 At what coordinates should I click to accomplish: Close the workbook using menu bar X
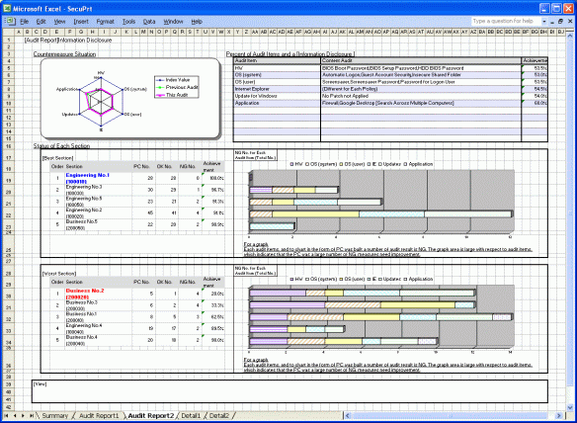point(570,22)
